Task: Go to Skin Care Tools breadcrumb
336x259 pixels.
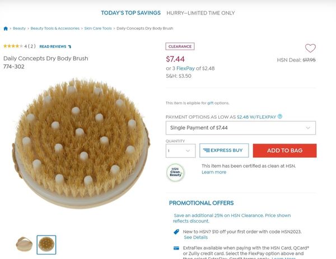Action: pos(98,28)
